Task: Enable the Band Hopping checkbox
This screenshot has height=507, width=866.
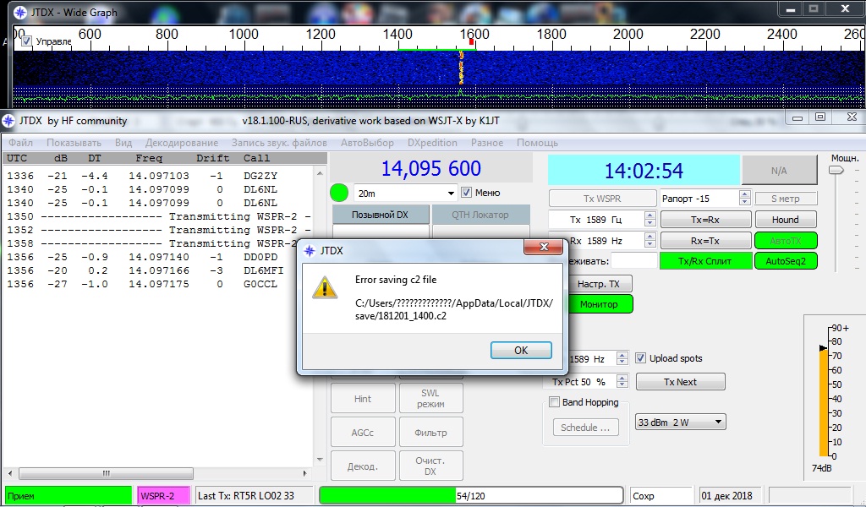Action: point(555,402)
